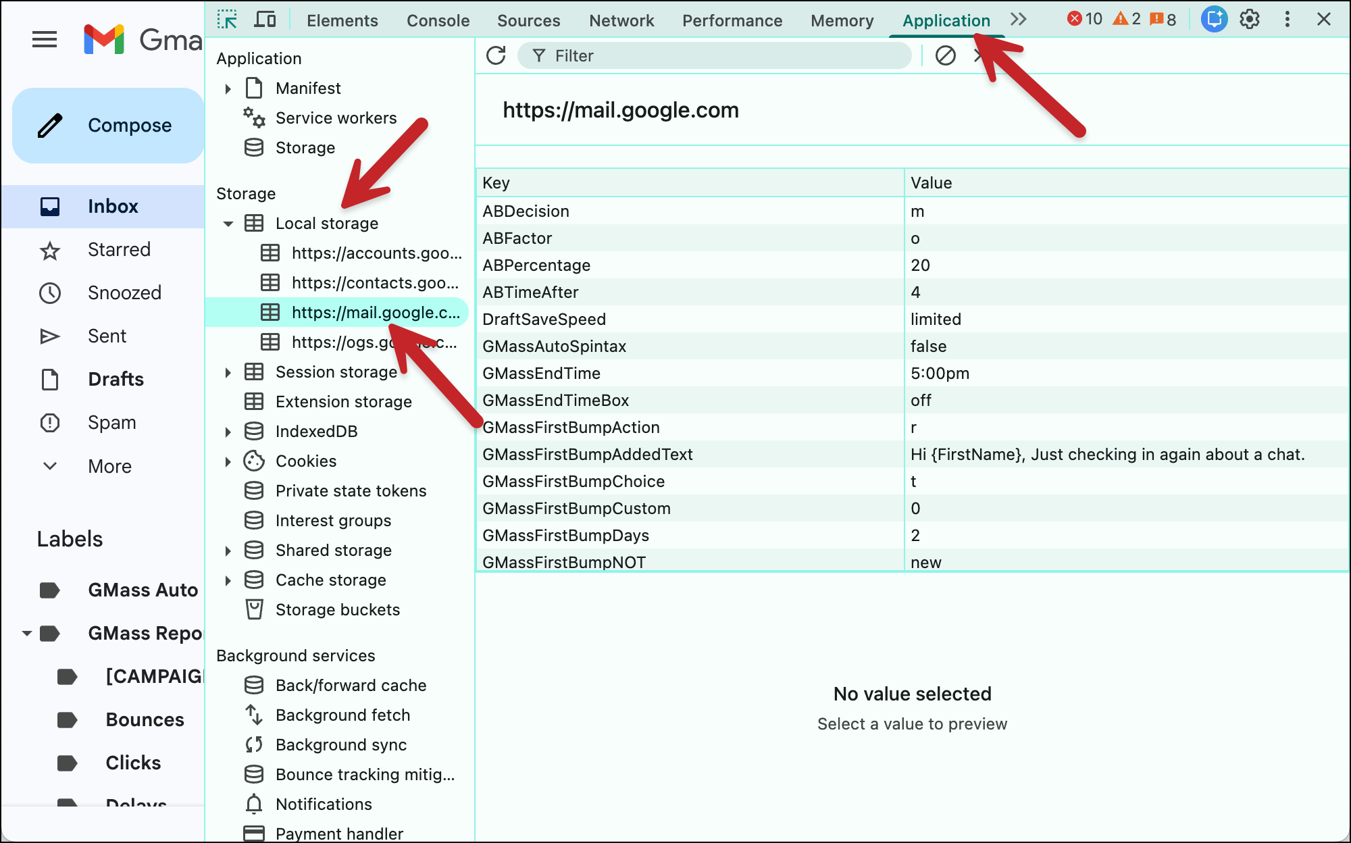Viewport: 1351px width, 843px height.
Task: Open the Starred mail folder
Action: [119, 250]
